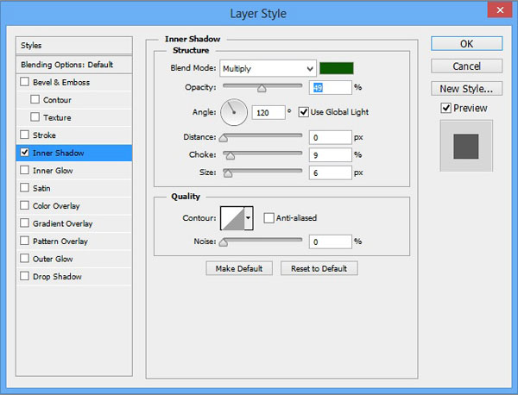Click the Opacity slider handle
The width and height of the screenshot is (518, 395).
262,87
